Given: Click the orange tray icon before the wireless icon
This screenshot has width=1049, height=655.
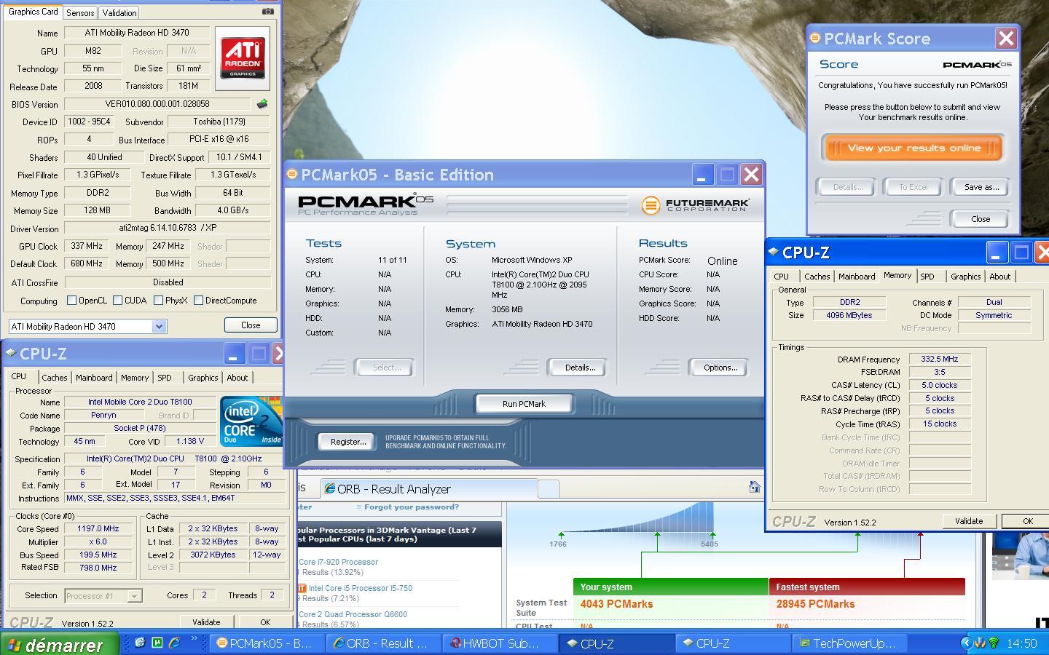Looking at the screenshot, I should coord(981,643).
